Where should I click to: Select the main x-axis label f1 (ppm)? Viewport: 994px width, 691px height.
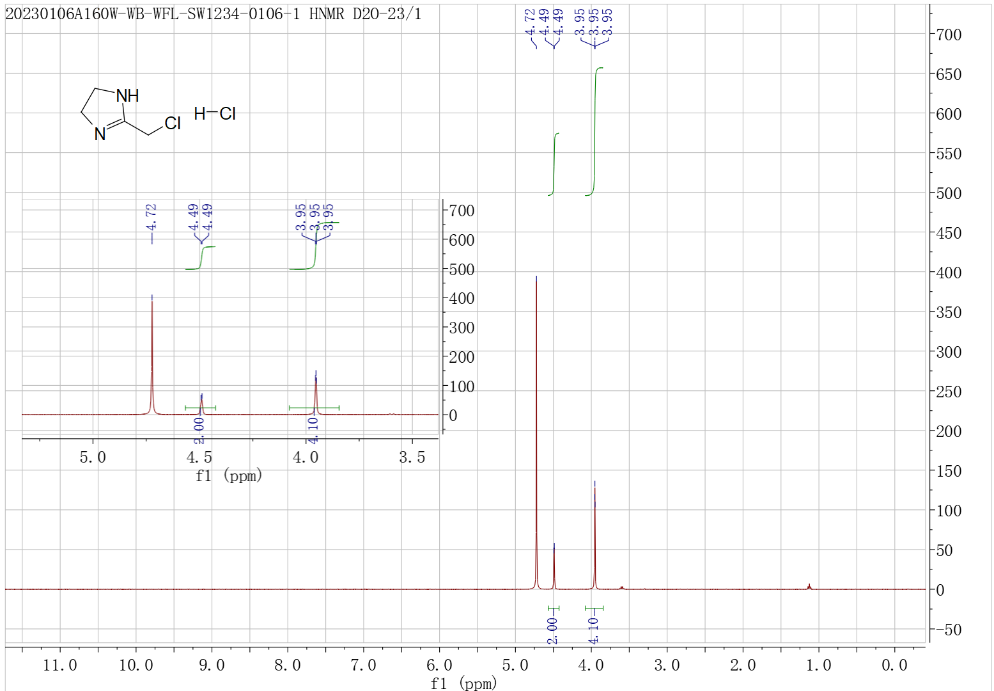click(463, 683)
